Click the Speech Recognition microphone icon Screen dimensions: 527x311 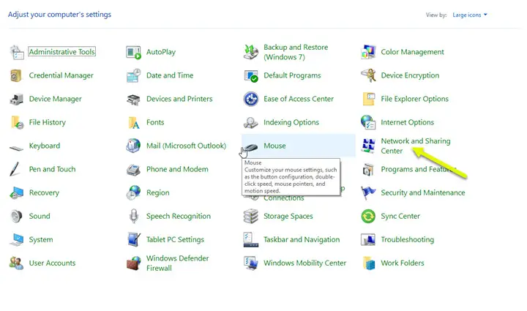[134, 217]
